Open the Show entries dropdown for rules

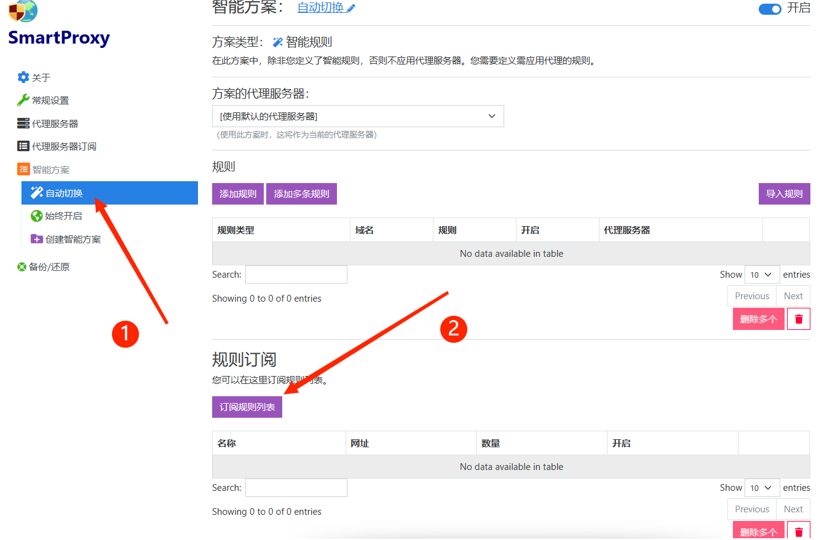tap(762, 274)
